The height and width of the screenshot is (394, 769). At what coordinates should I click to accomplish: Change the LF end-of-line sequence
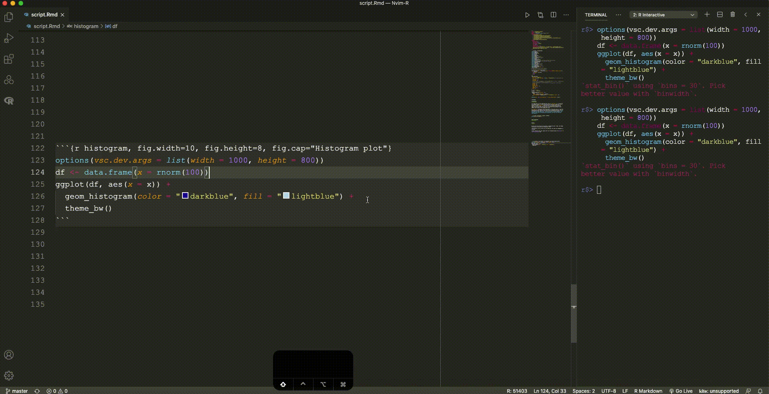pos(625,391)
